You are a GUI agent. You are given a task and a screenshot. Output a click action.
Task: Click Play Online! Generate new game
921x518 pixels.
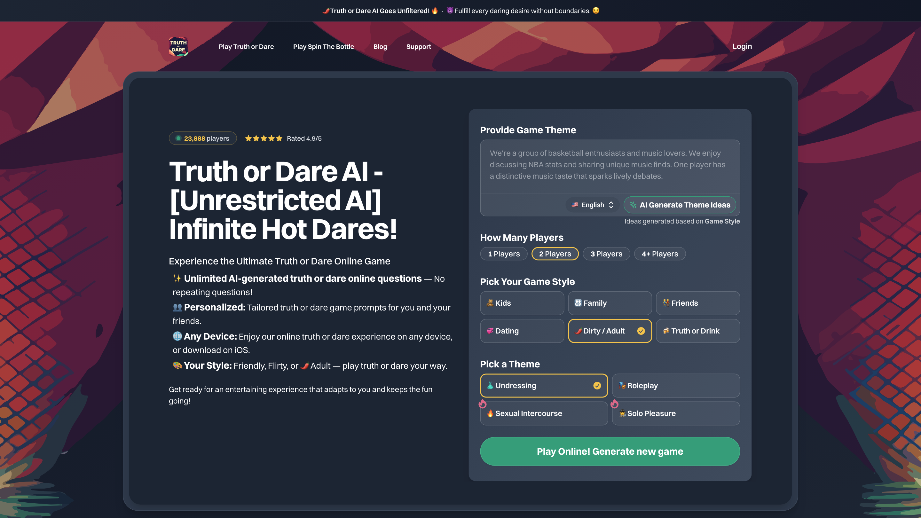(x=610, y=451)
